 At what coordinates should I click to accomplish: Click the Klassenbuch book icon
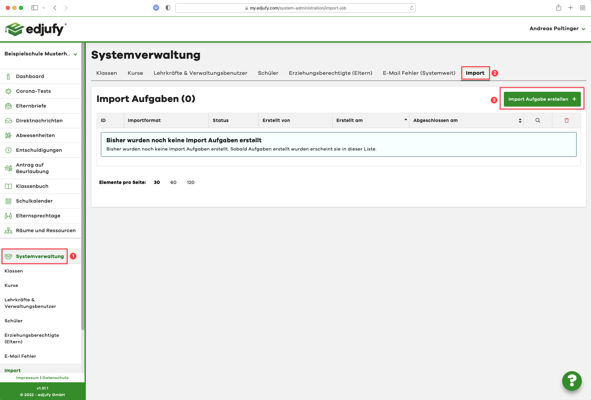coord(9,186)
